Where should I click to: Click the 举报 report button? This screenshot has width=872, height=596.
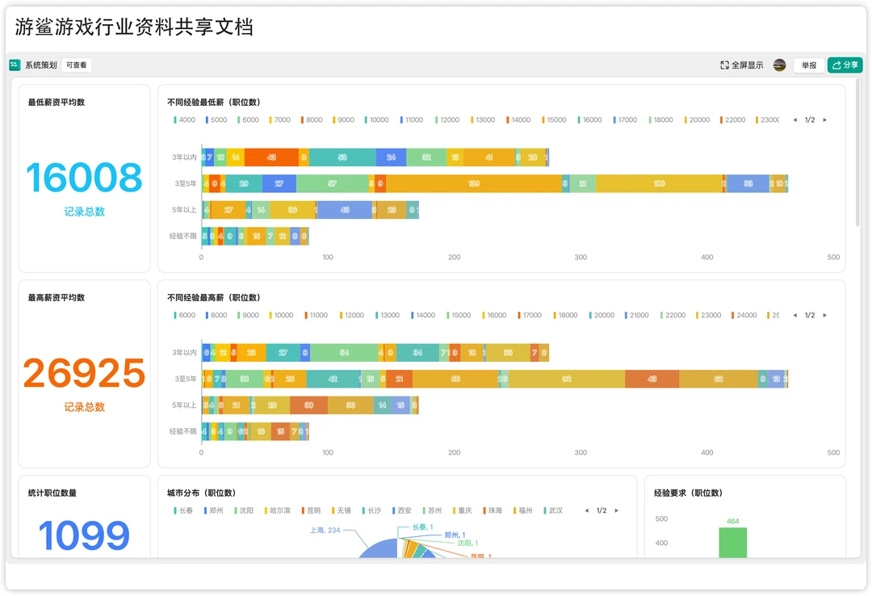808,65
